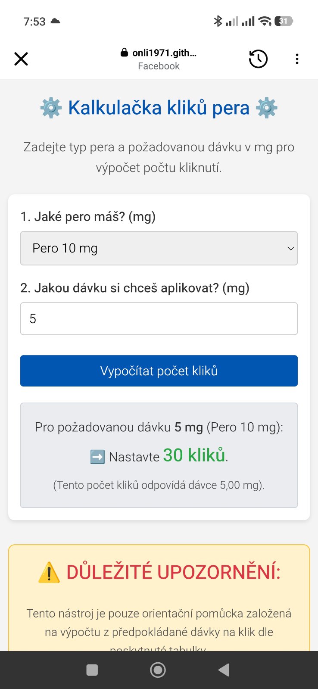This screenshot has height=689, width=318.
Task: Click the dose input field with 5
Action: point(159,319)
